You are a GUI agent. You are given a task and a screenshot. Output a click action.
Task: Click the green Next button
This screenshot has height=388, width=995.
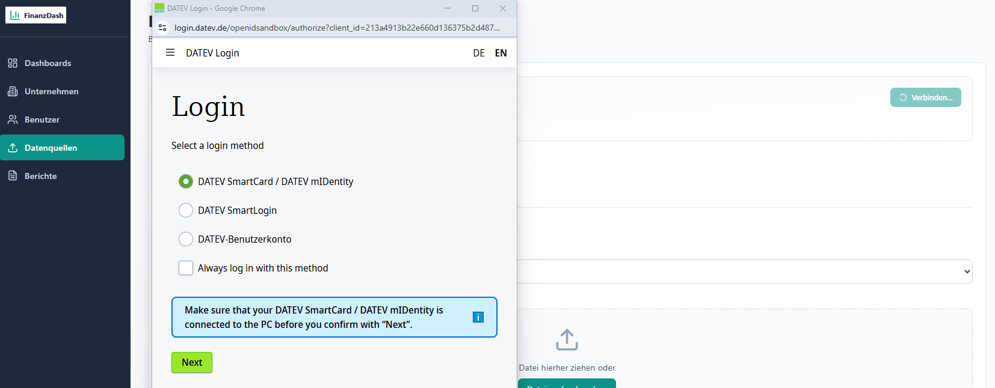[192, 362]
